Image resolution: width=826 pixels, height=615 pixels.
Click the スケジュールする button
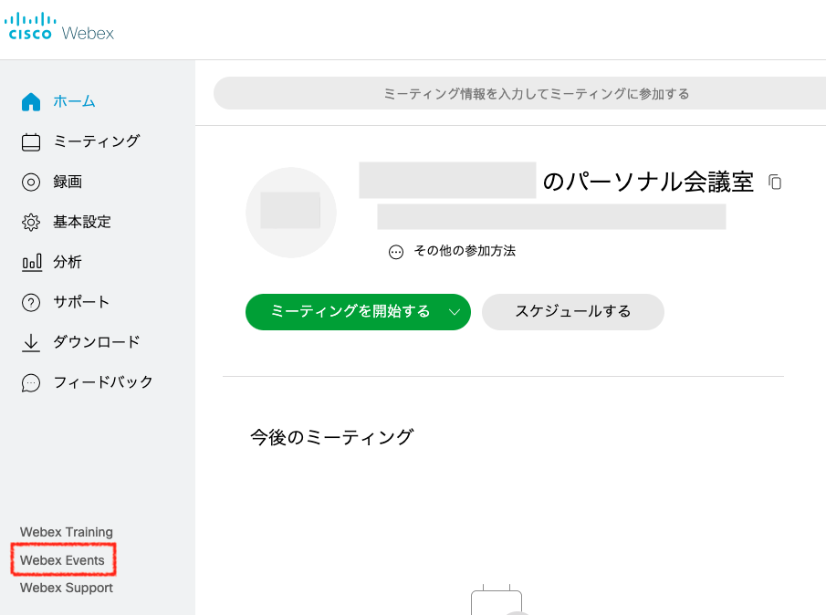572,312
